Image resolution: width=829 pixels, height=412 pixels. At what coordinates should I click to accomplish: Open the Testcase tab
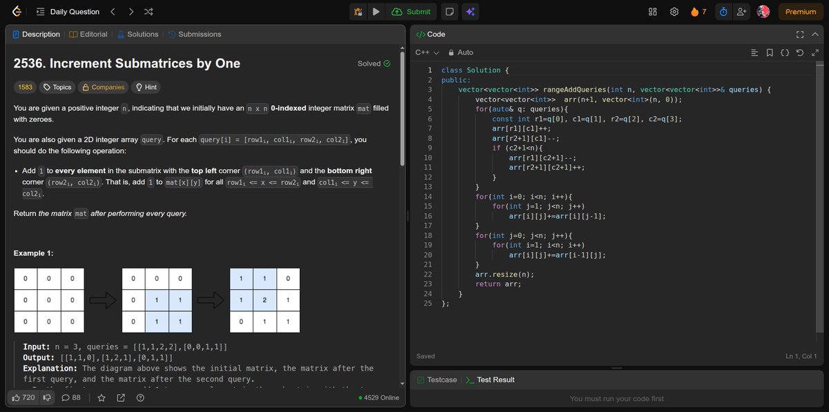(x=437, y=379)
